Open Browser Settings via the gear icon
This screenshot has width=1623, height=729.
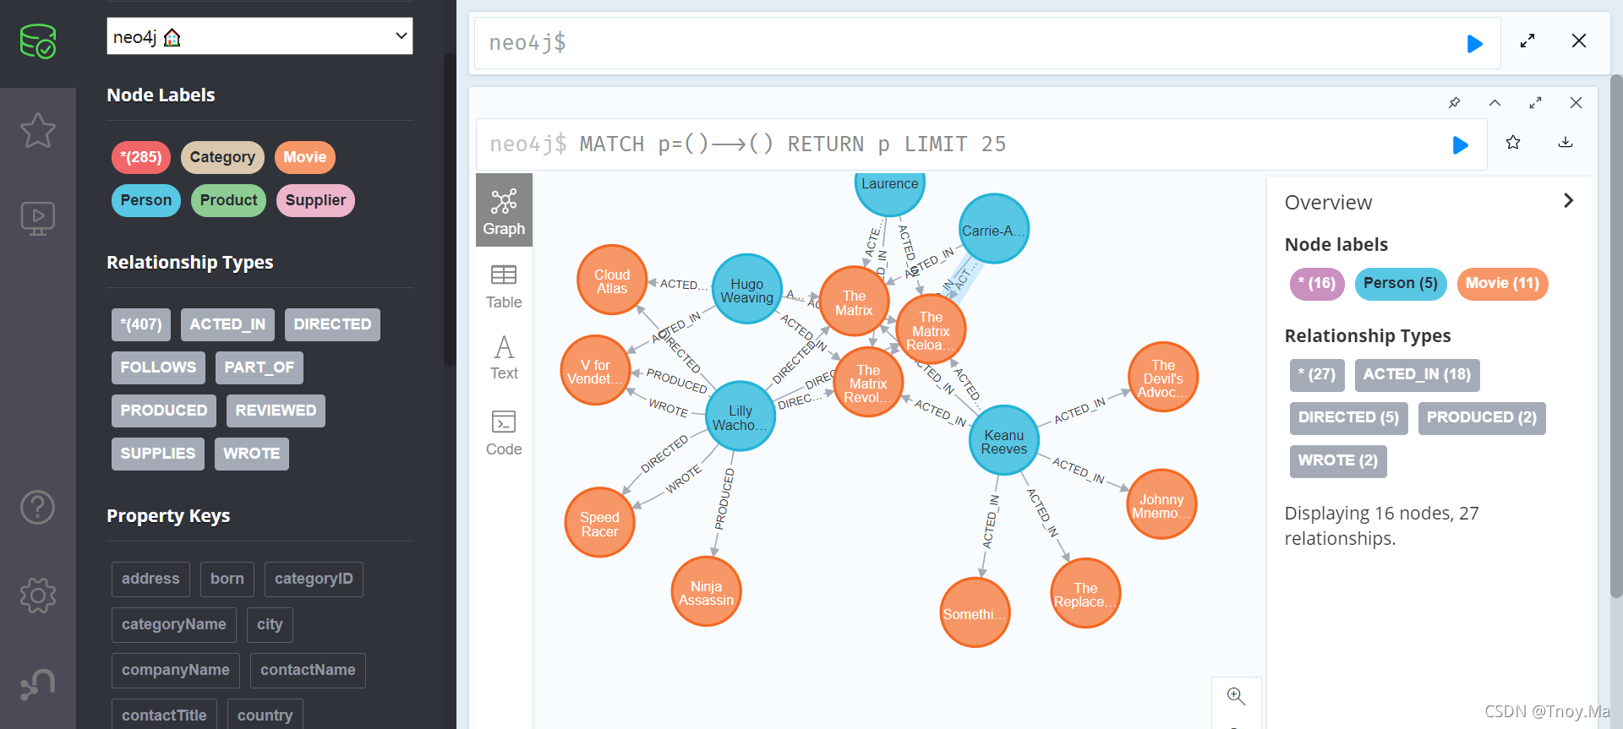click(38, 595)
